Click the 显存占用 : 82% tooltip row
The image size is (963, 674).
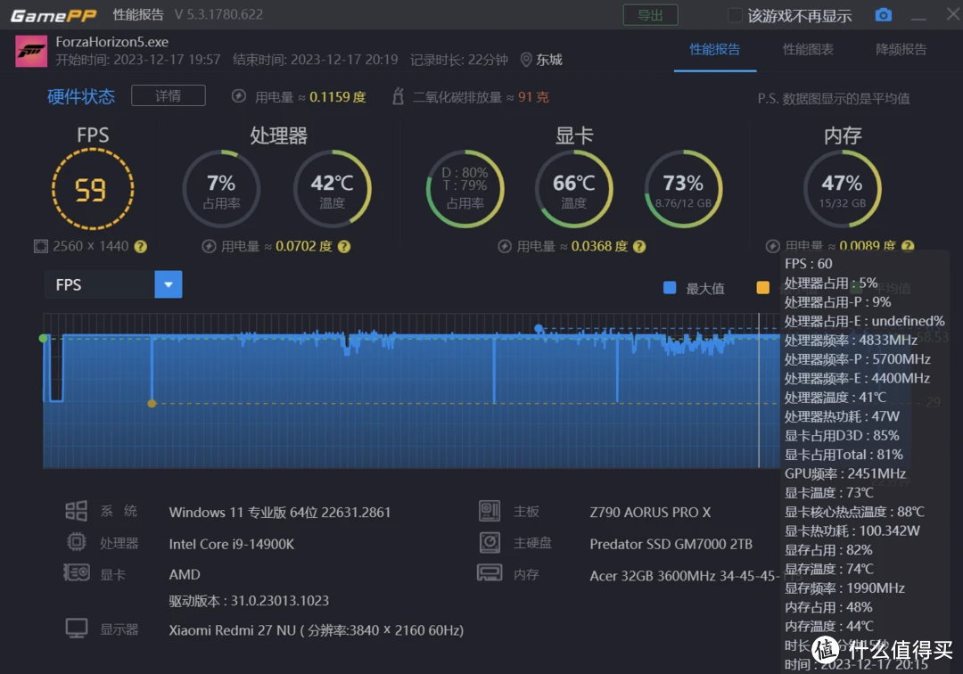[x=827, y=550]
